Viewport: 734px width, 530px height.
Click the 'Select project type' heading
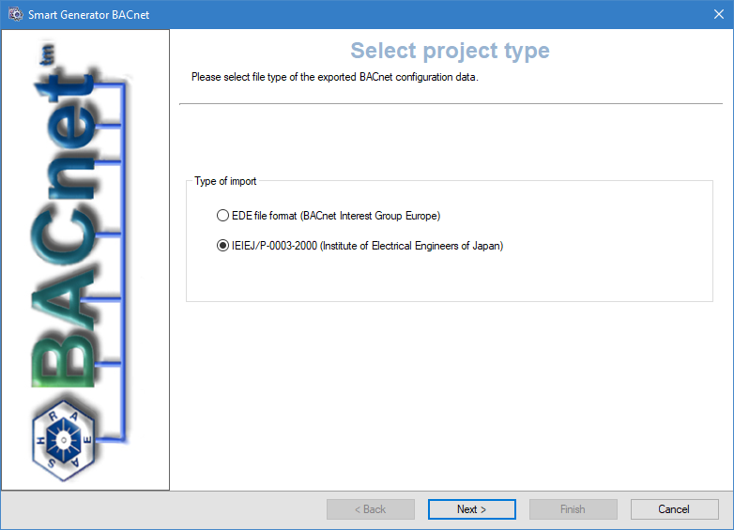tap(450, 51)
